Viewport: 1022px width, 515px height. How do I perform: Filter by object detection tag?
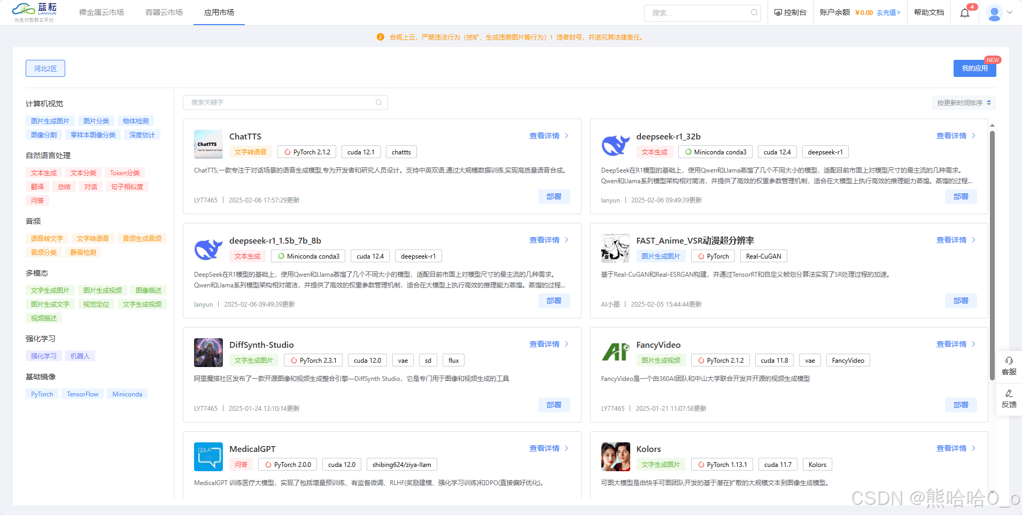tap(136, 121)
